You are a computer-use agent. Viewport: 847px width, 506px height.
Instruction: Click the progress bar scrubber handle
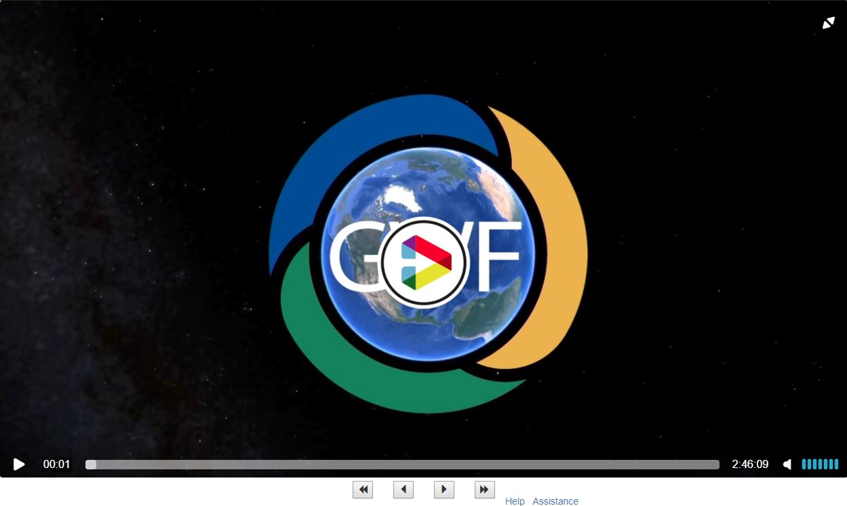91,465
